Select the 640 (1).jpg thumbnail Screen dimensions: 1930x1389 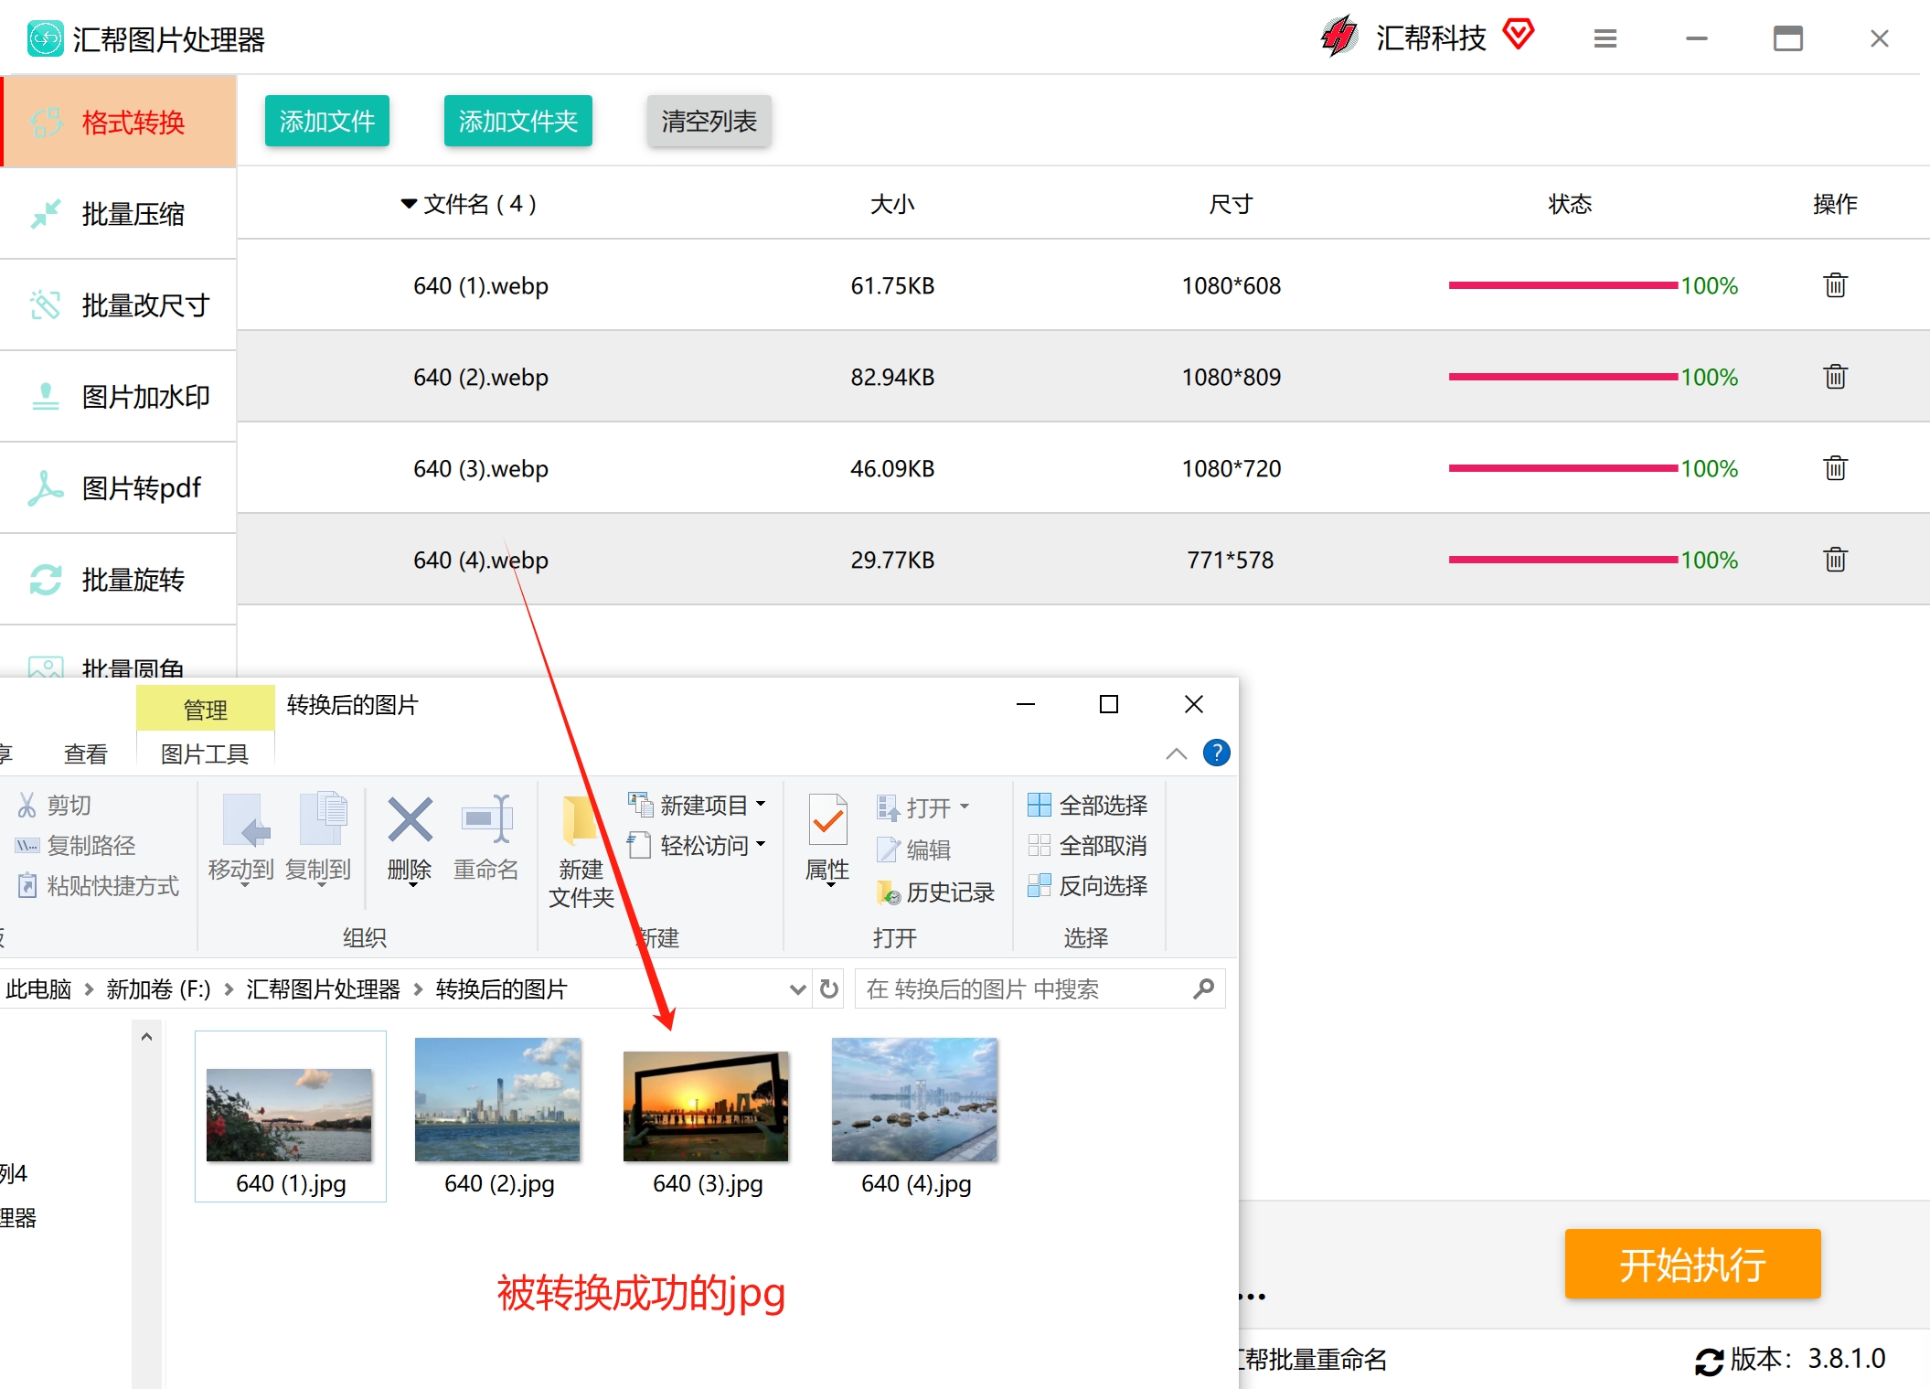pos(290,1116)
